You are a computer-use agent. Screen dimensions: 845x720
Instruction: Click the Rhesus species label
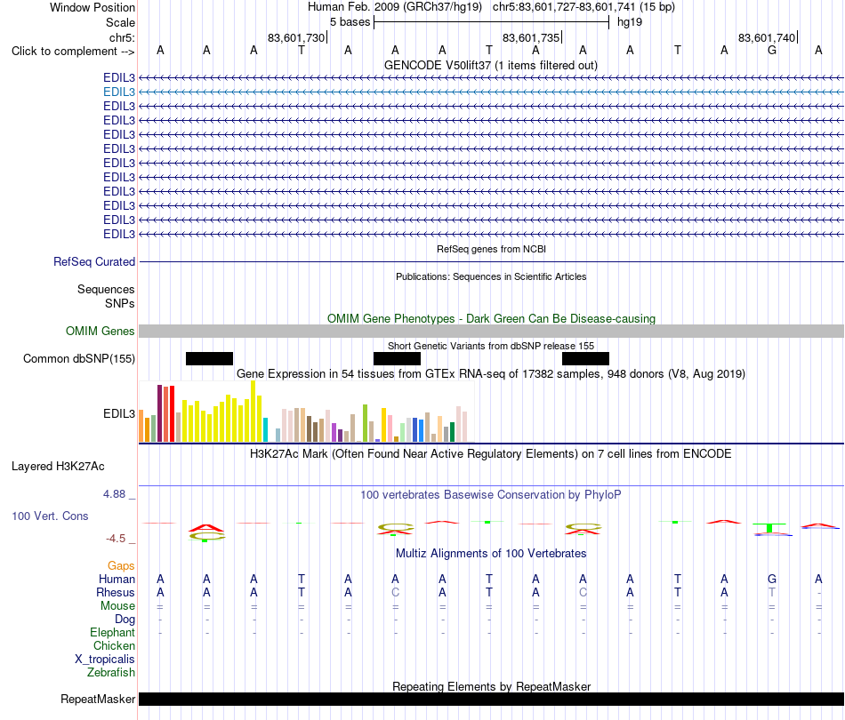click(116, 592)
